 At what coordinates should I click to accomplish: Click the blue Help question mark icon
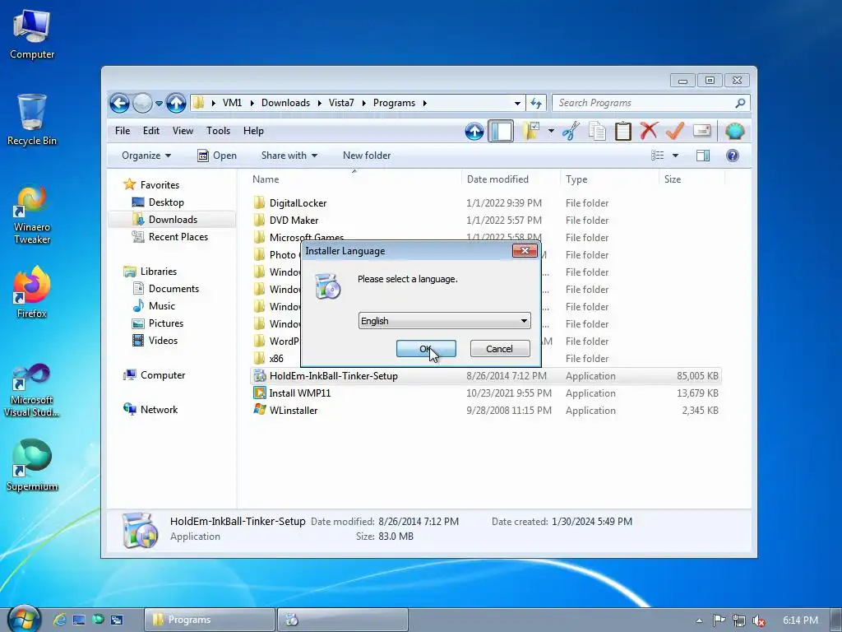coord(733,156)
